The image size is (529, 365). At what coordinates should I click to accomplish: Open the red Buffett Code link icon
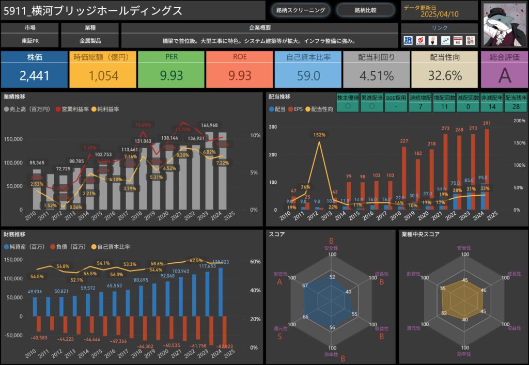(421, 40)
